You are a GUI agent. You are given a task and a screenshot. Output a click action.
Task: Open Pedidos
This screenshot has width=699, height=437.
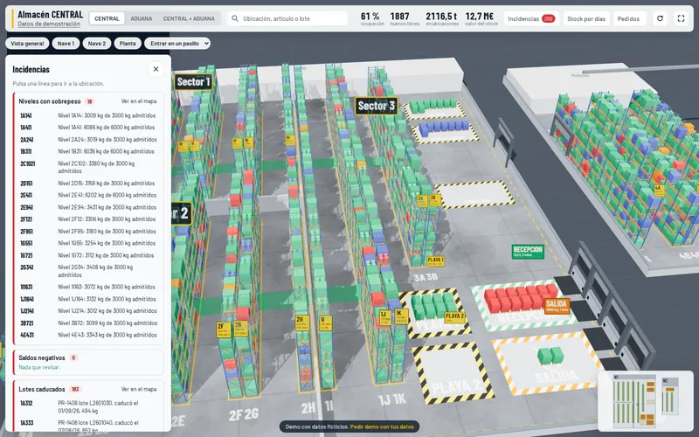click(628, 18)
